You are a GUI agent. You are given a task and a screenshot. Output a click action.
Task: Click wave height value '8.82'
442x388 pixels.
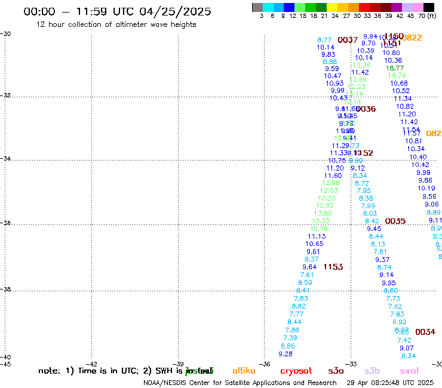(x=299, y=307)
